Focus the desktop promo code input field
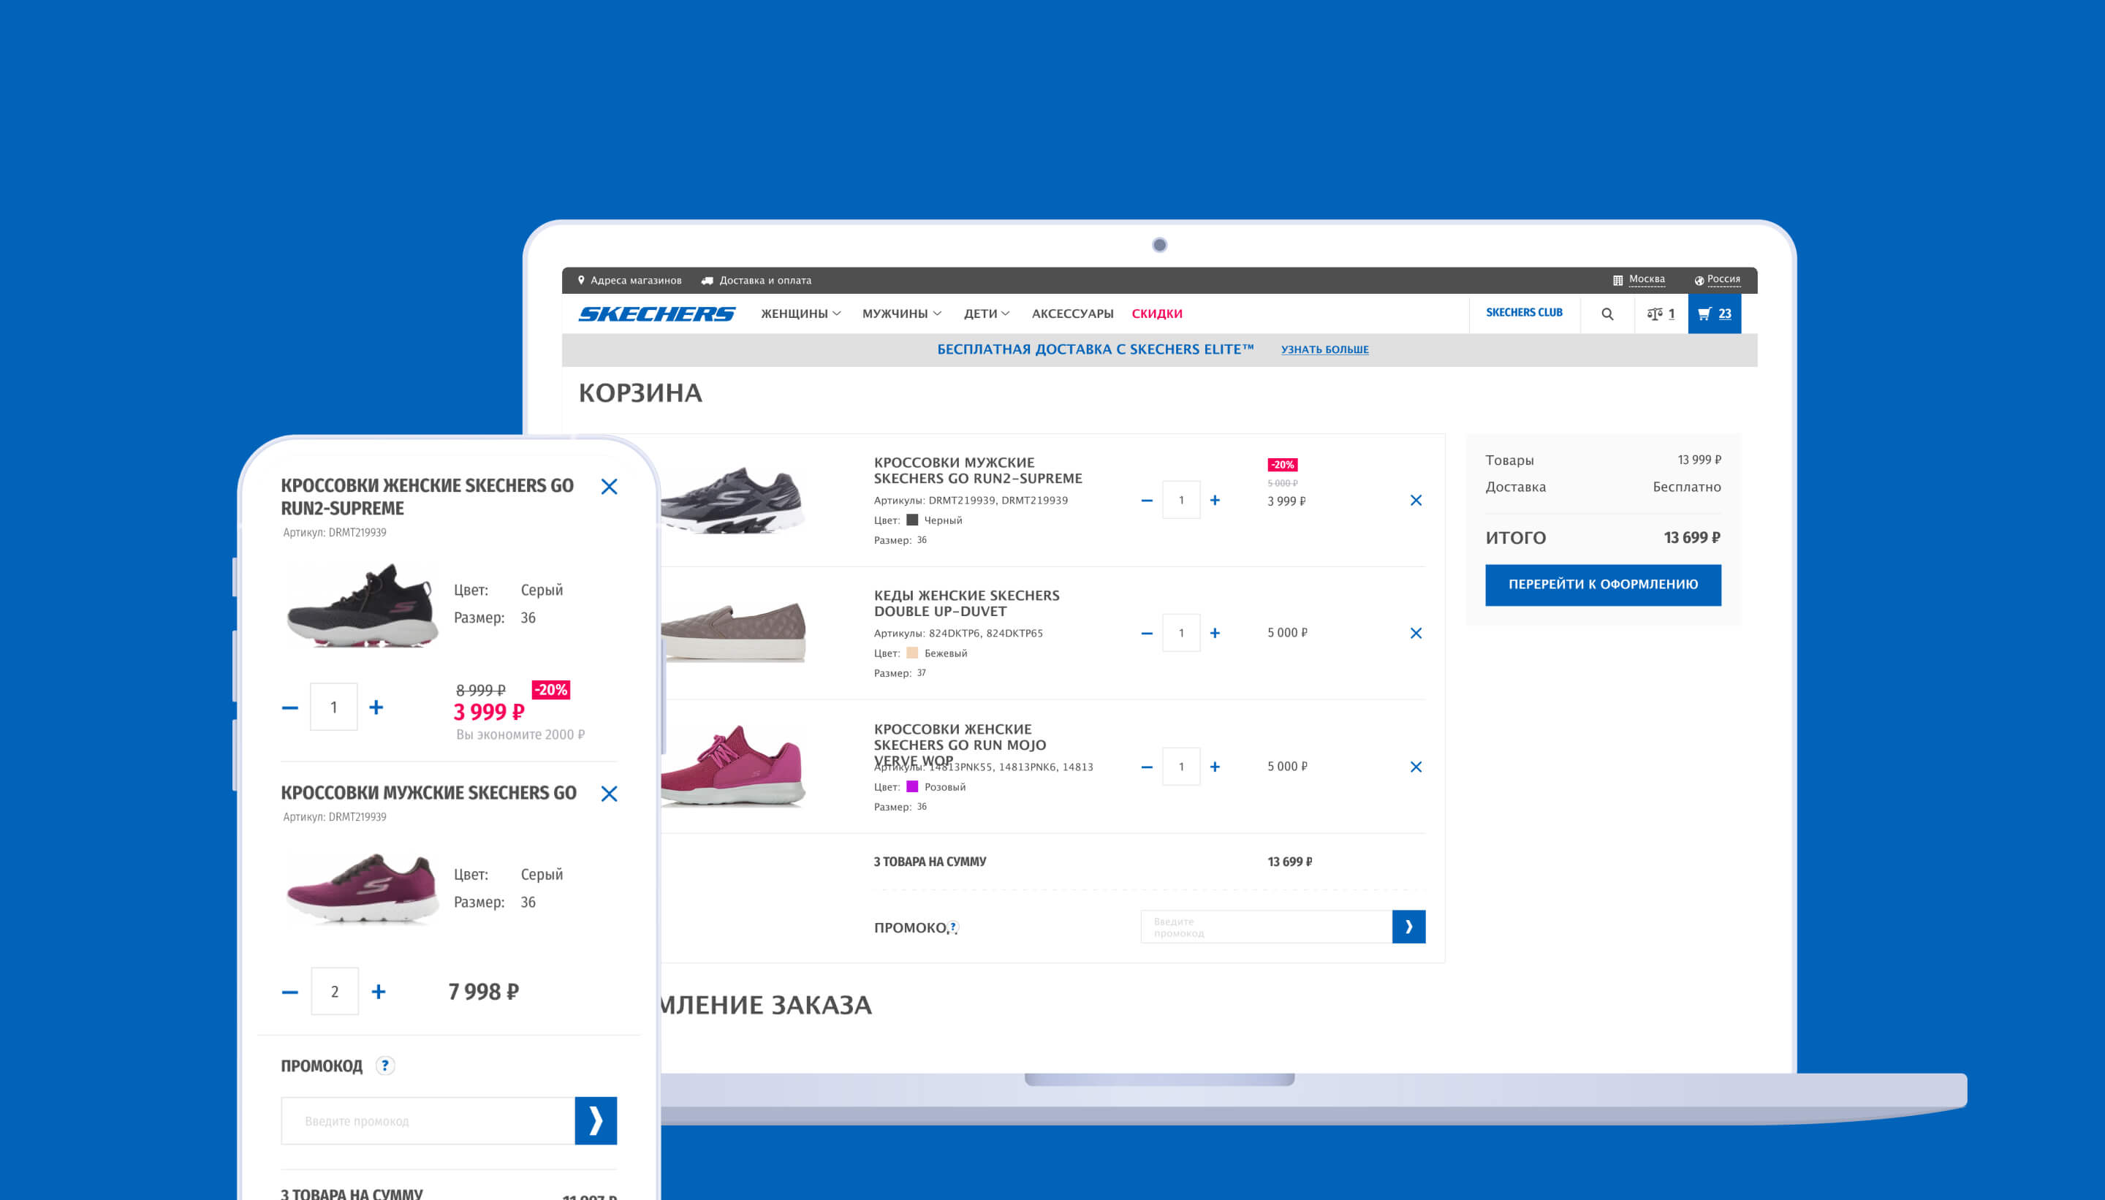This screenshot has height=1200, width=2105. coord(1265,927)
